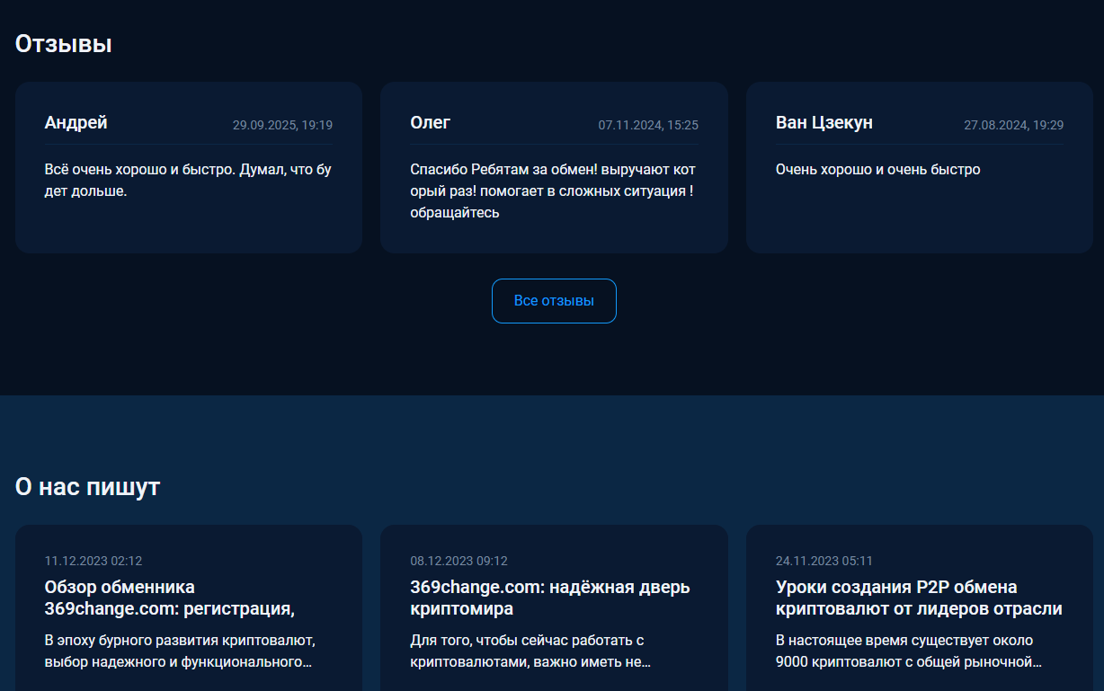
Task: Click the "Все отзывы" button
Action: click(x=554, y=301)
